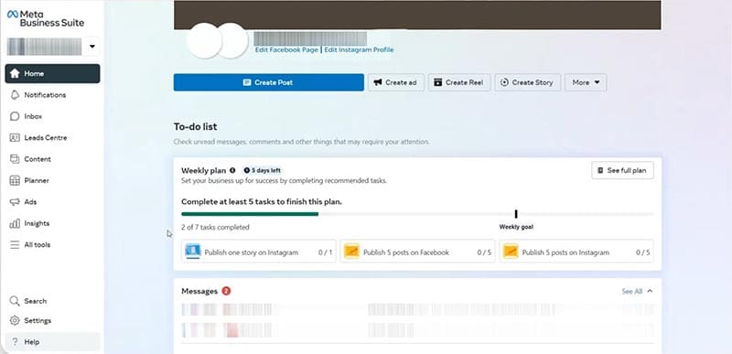Click the Insights bar chart icon

[15, 223]
